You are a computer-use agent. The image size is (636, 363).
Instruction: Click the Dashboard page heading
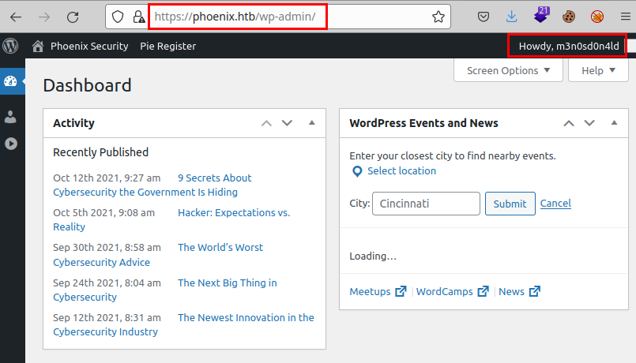[x=87, y=85]
